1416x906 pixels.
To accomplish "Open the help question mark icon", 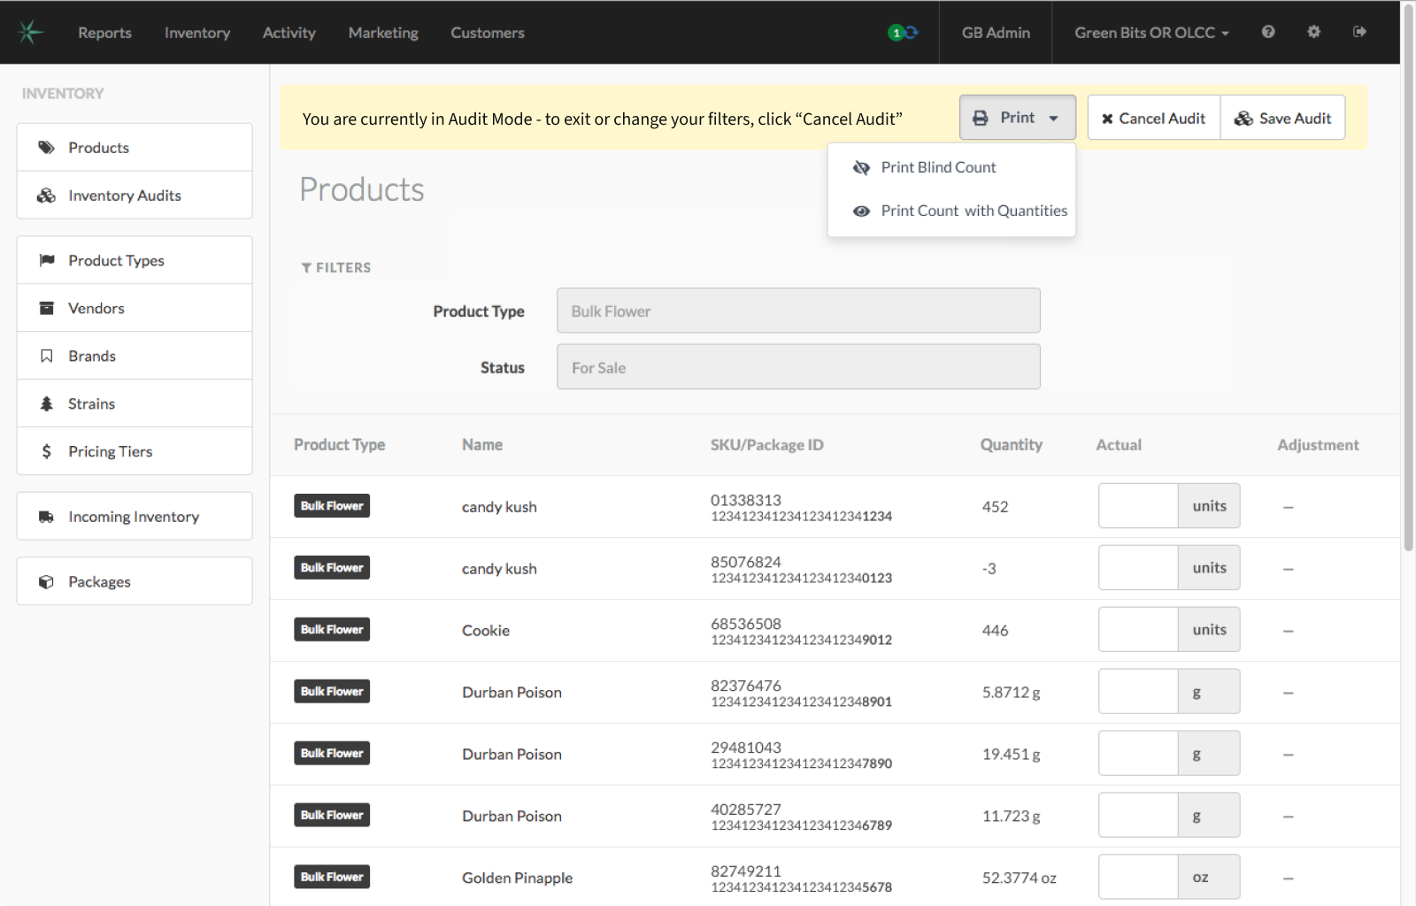I will point(1268,32).
